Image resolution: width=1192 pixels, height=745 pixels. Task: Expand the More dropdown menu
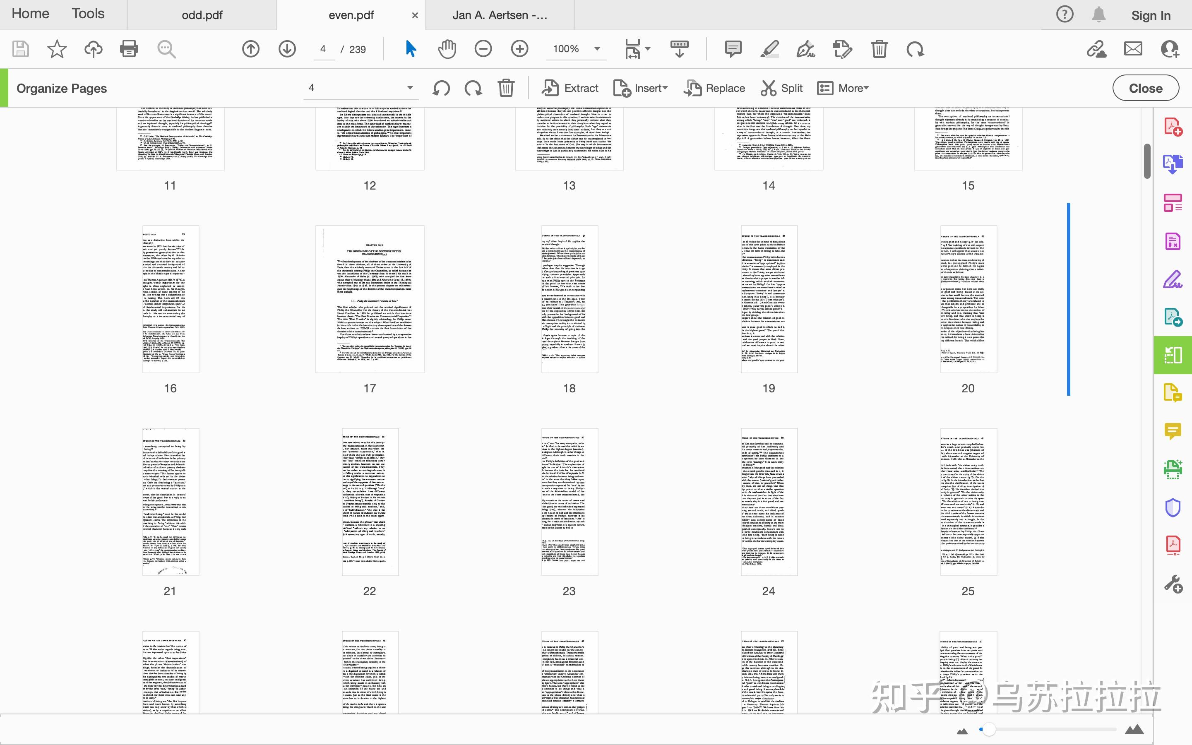pos(843,88)
